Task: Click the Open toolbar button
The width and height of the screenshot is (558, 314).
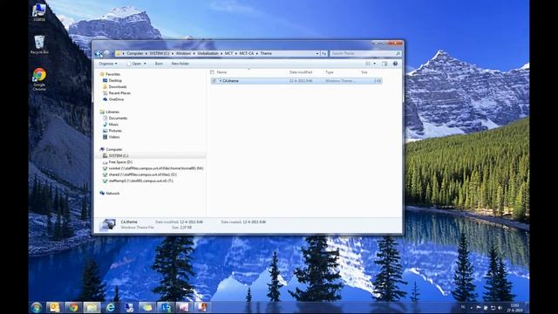Action: 133,64
